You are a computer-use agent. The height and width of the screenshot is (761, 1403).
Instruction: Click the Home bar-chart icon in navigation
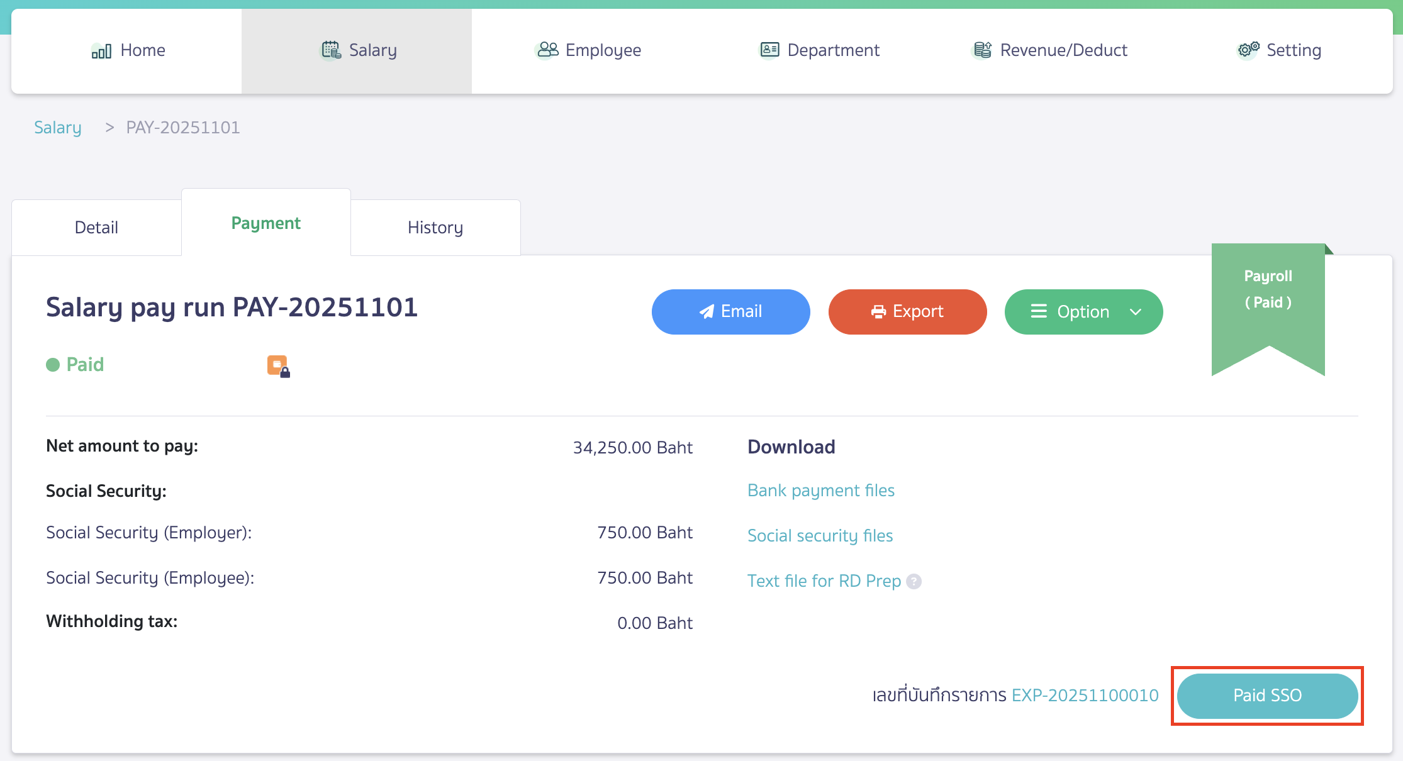click(102, 50)
